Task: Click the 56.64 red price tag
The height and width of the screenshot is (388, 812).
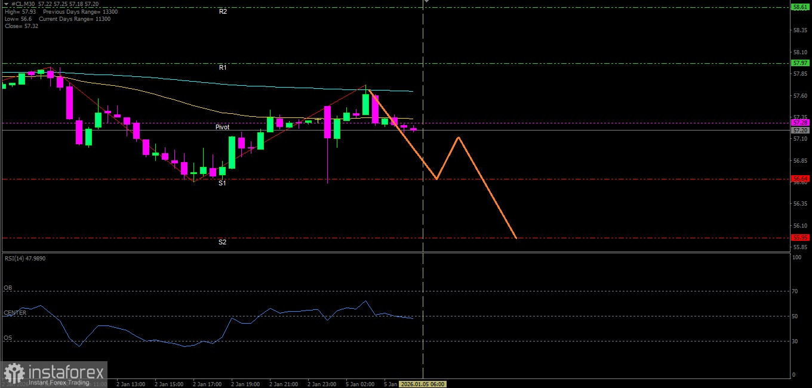Action: (x=799, y=178)
